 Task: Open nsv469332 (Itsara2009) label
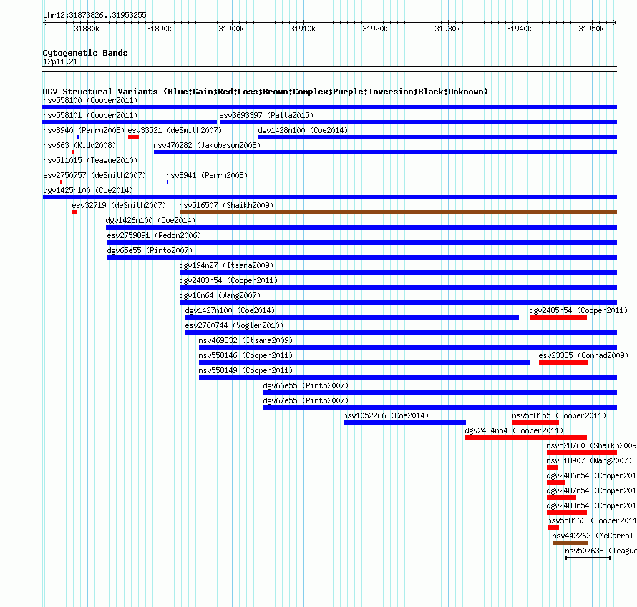(x=245, y=340)
